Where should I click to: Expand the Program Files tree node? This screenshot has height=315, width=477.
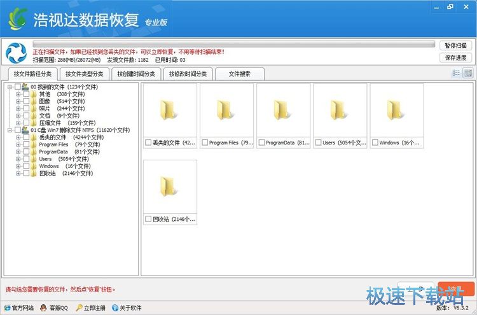click(x=18, y=144)
